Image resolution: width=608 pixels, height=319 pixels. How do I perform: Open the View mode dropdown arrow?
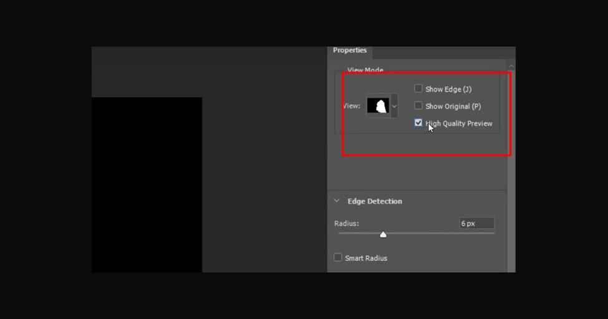pyautogui.click(x=394, y=106)
